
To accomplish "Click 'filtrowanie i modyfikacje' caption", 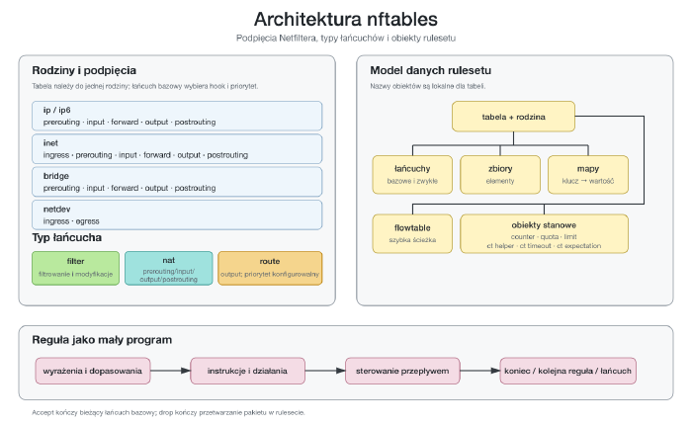I will (x=75, y=274).
